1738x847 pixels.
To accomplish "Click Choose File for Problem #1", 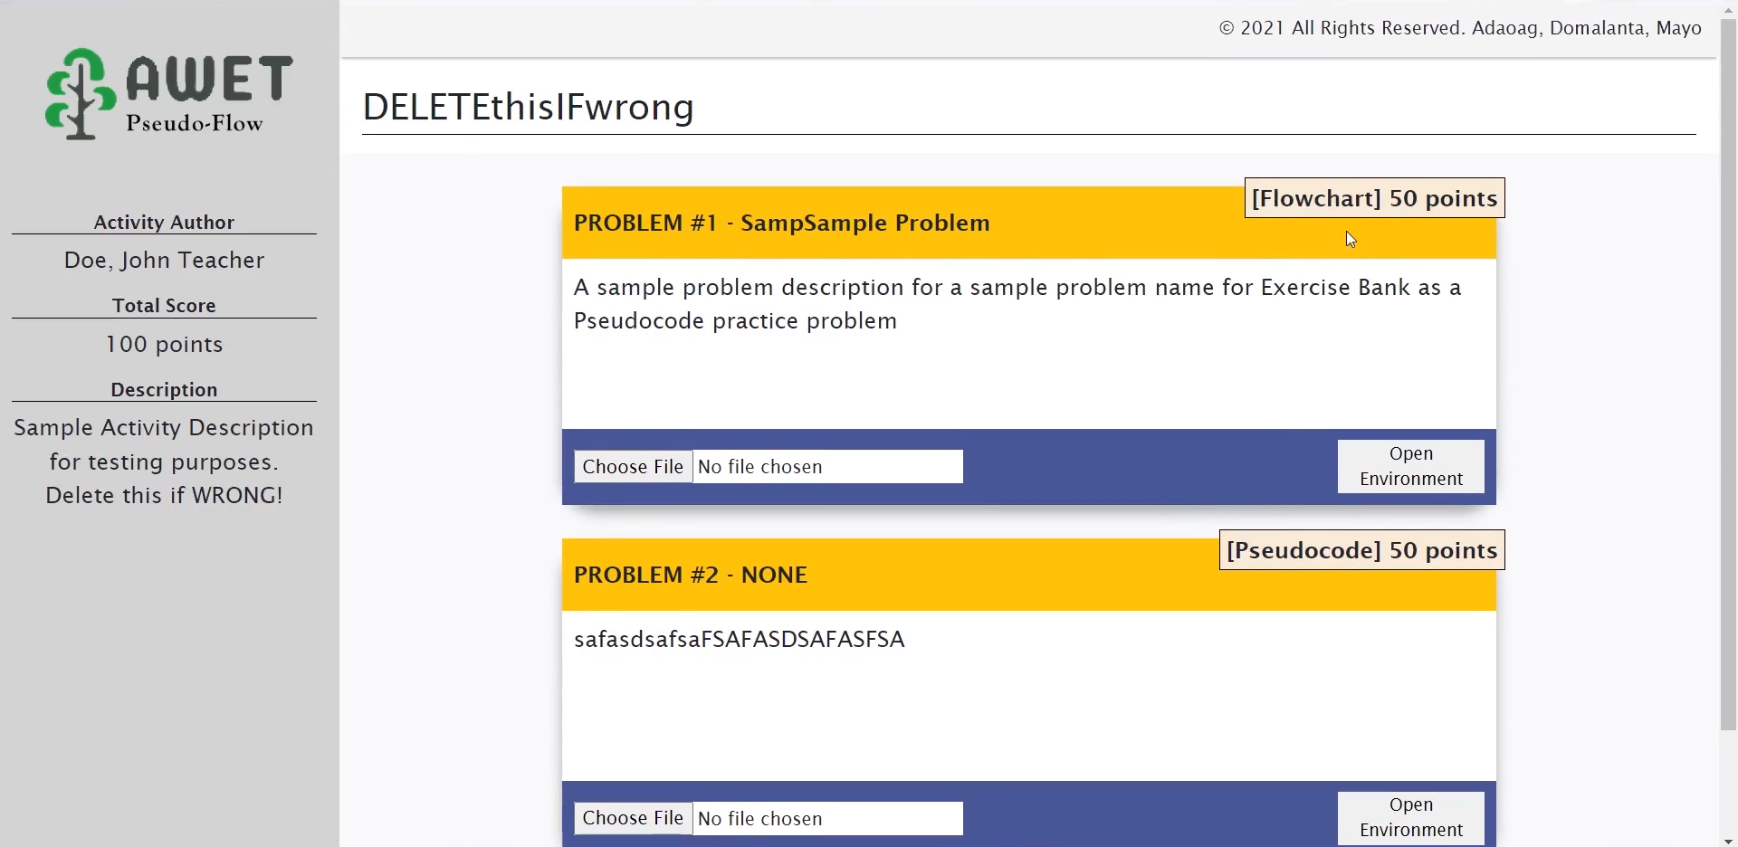I will point(633,467).
